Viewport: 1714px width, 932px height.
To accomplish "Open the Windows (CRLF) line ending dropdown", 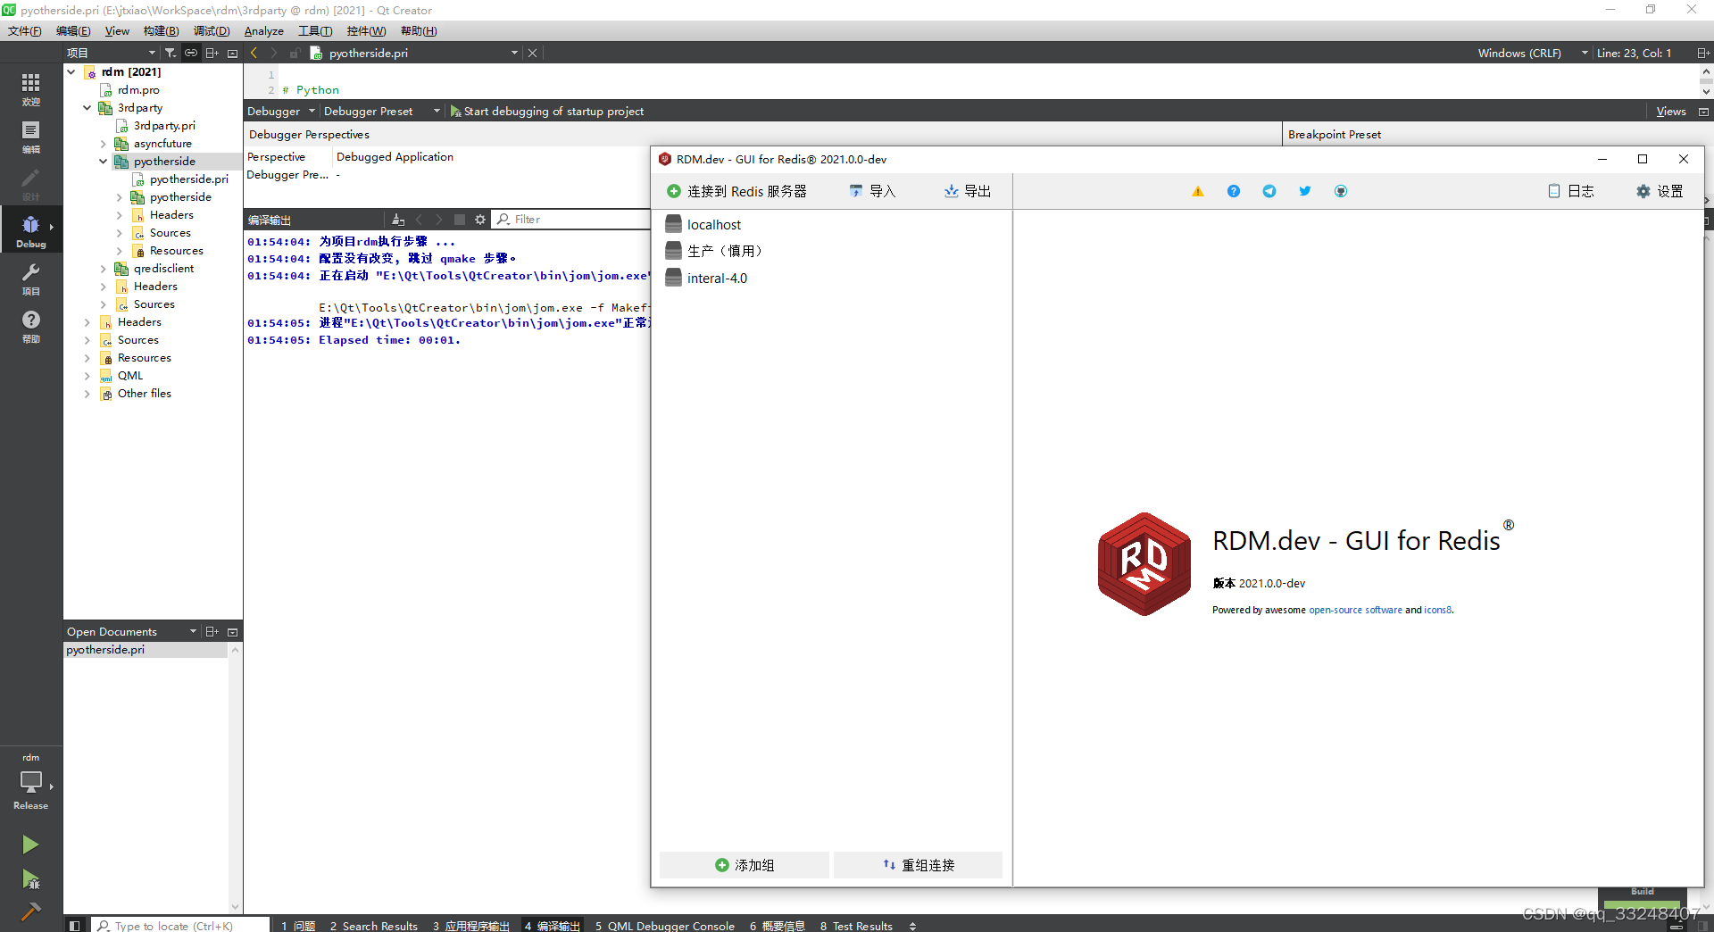I will pos(1533,53).
